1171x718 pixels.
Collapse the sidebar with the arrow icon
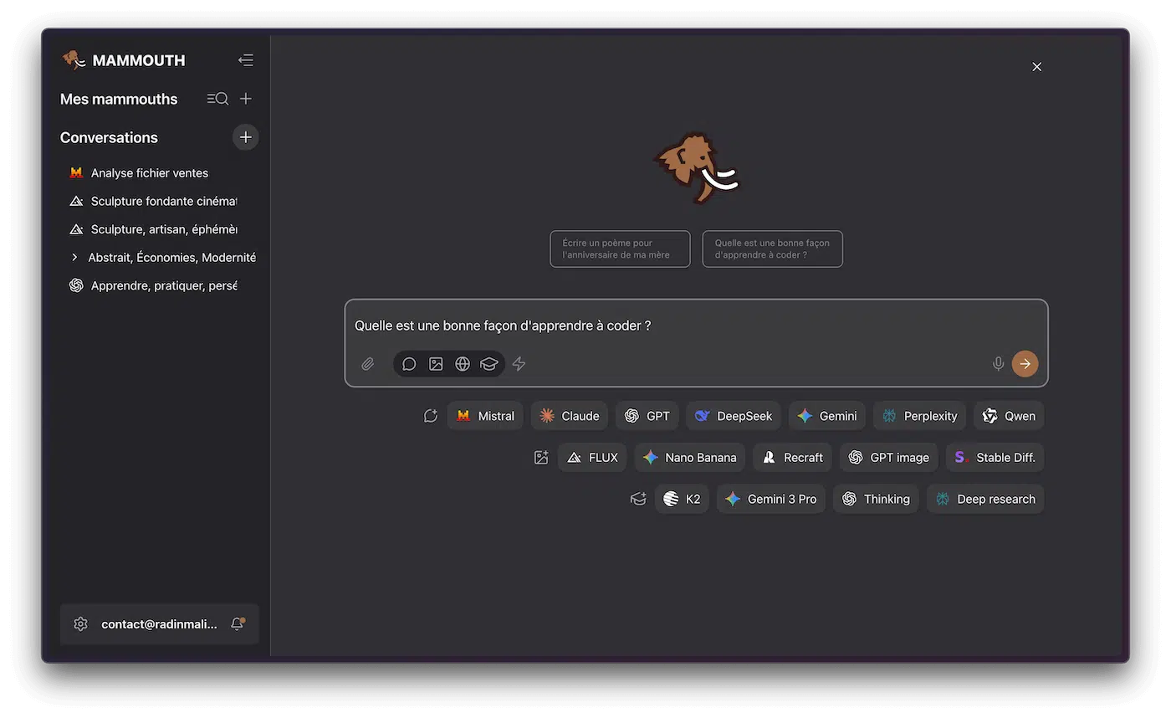245,59
